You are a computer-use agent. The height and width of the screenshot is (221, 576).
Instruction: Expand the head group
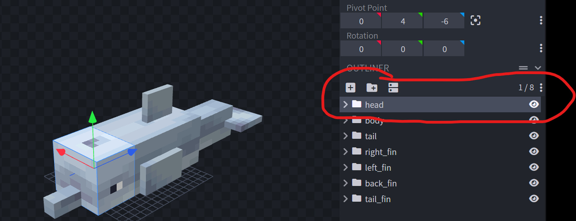(345, 105)
